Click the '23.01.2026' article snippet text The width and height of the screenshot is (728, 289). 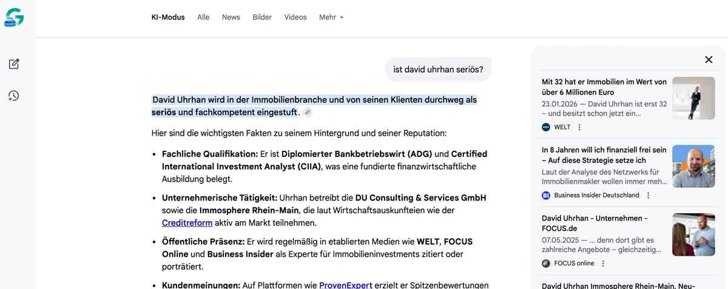tap(604, 108)
